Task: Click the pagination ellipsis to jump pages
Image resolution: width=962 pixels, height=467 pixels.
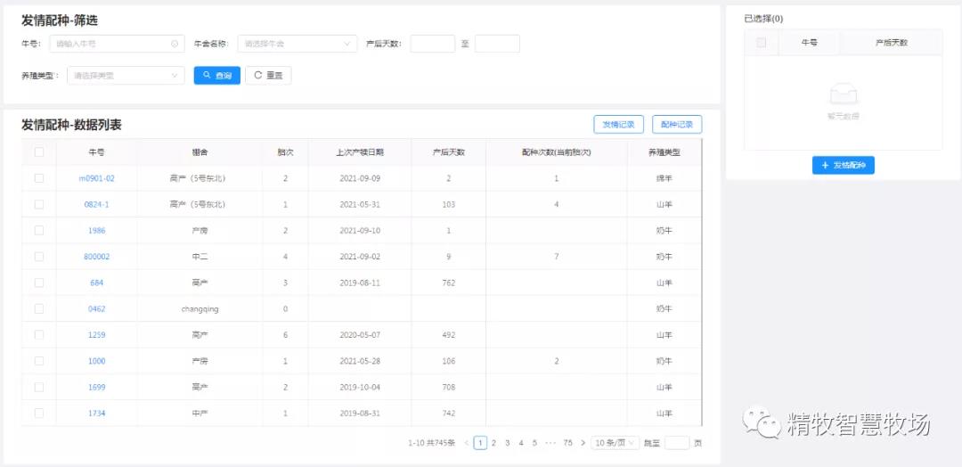Action: coord(550,443)
